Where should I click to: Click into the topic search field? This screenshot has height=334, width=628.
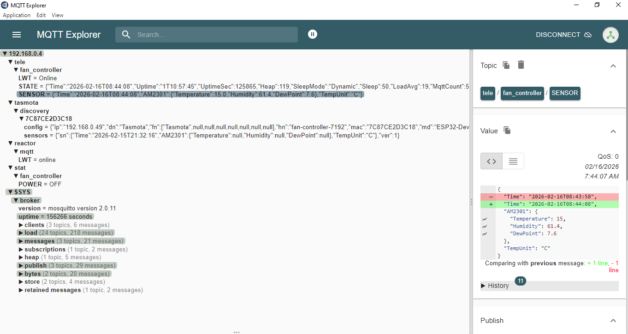tap(214, 35)
